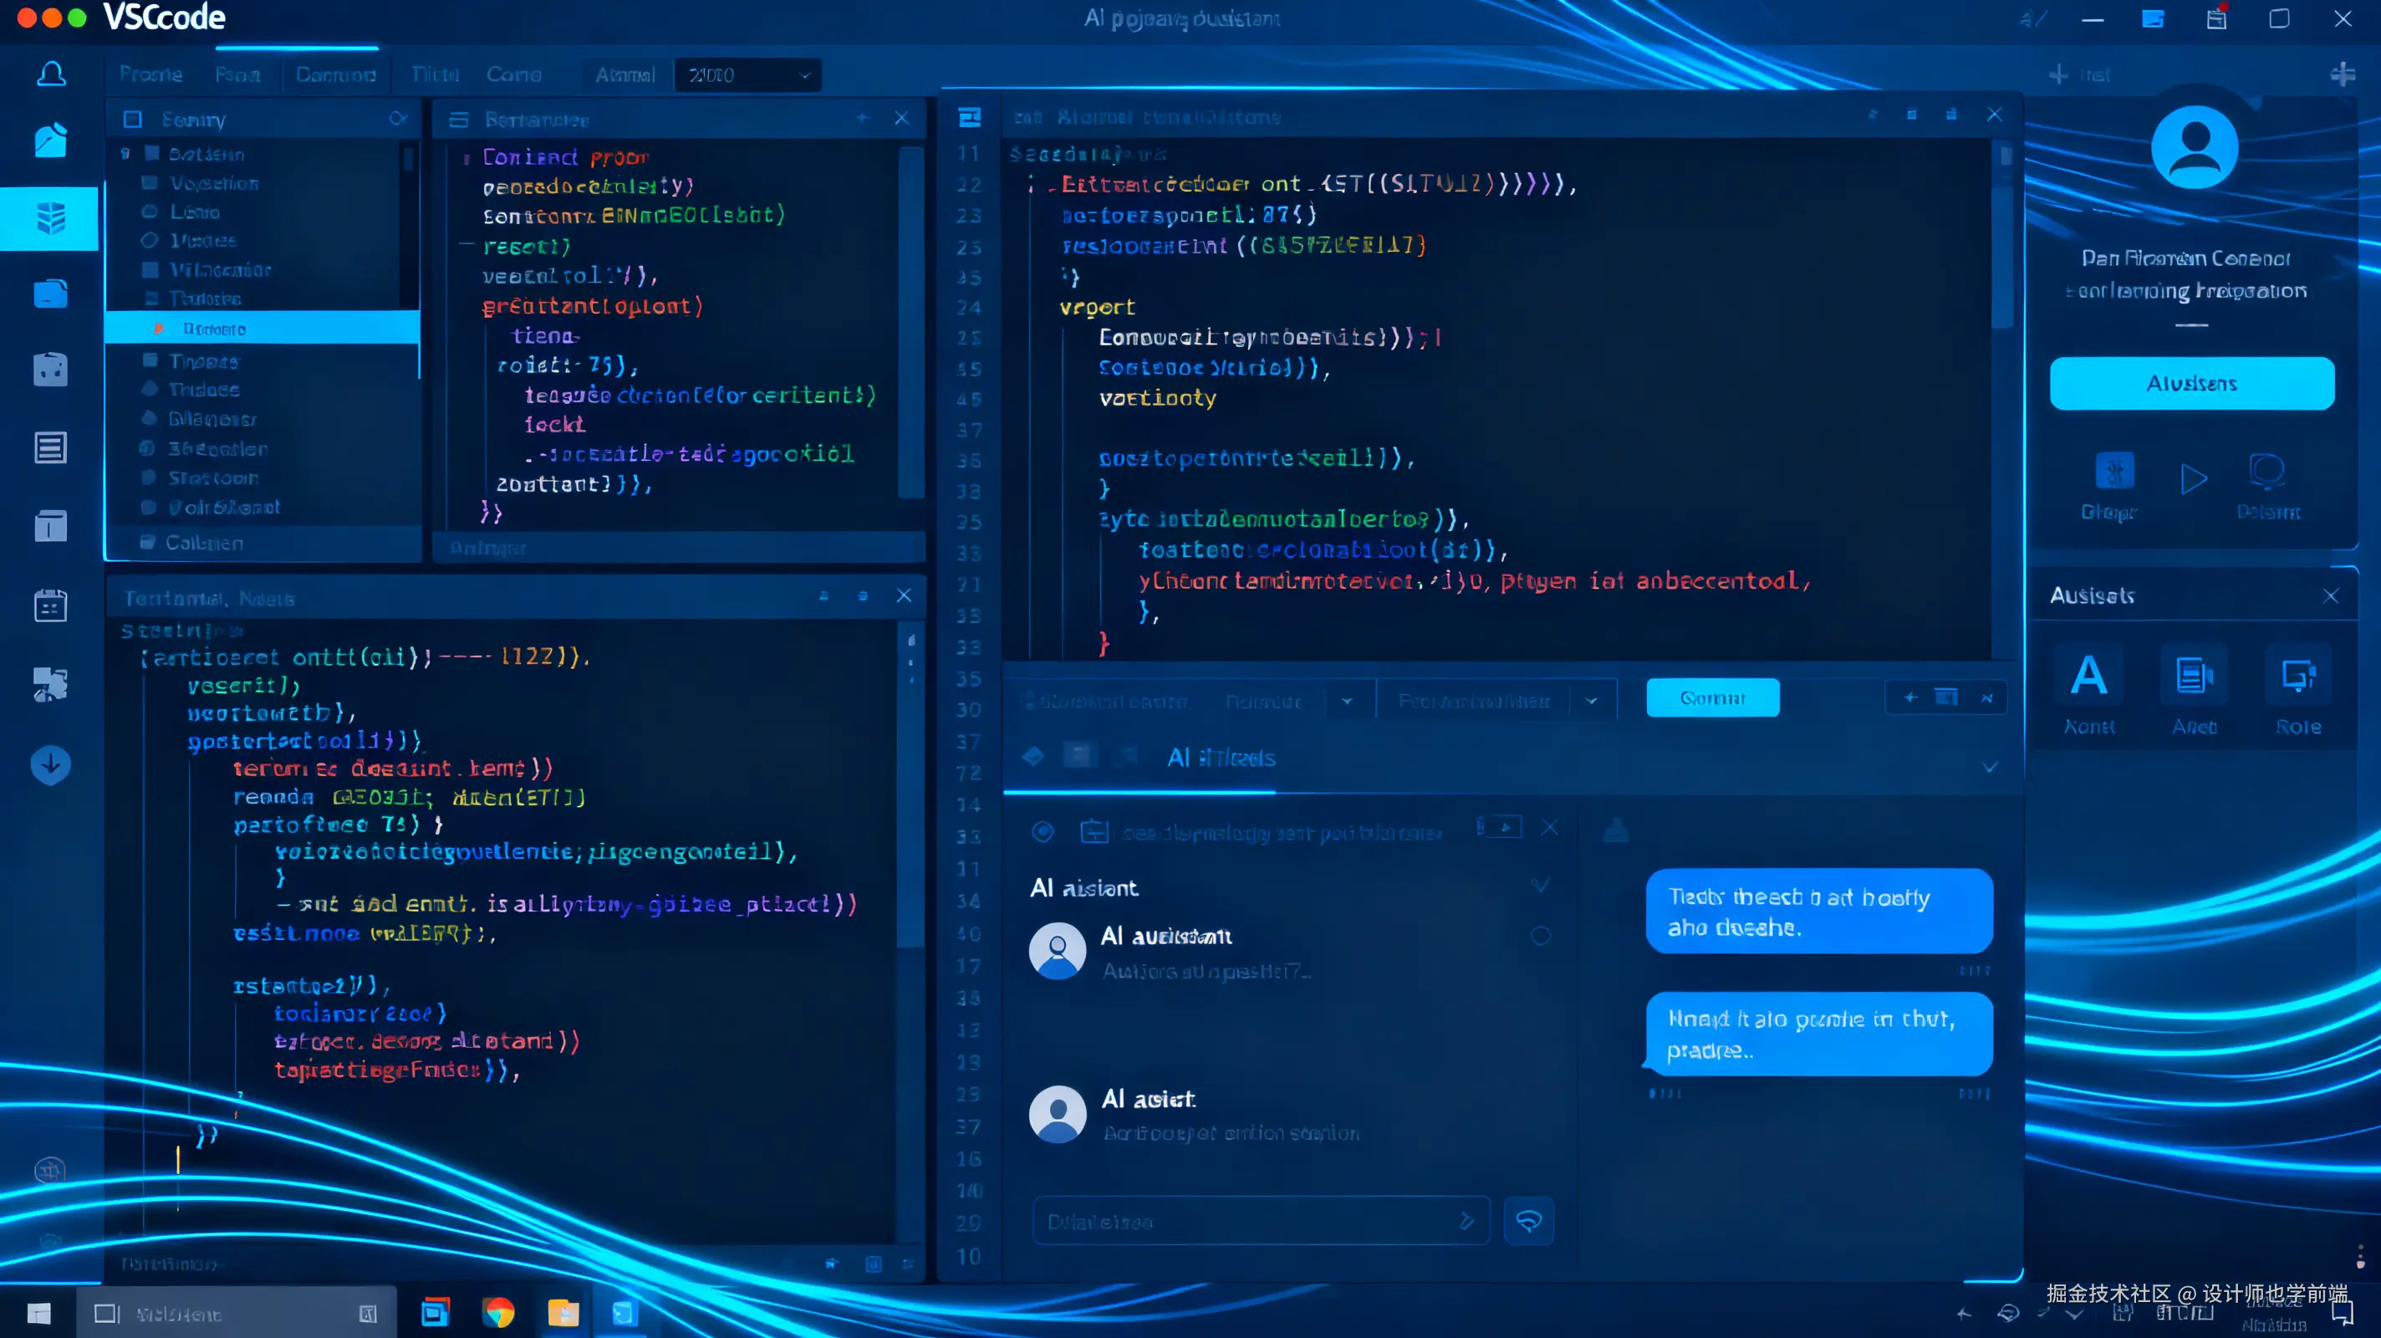
Task: Click the chat message input field
Action: click(x=1257, y=1221)
